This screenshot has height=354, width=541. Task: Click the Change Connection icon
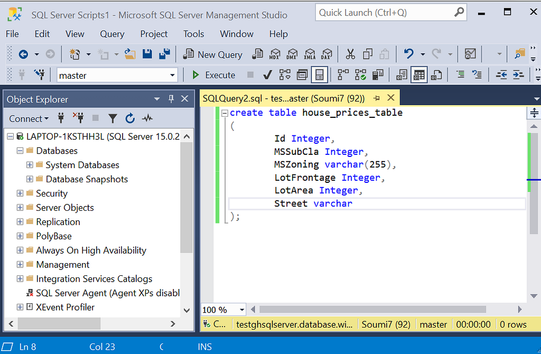coord(39,74)
